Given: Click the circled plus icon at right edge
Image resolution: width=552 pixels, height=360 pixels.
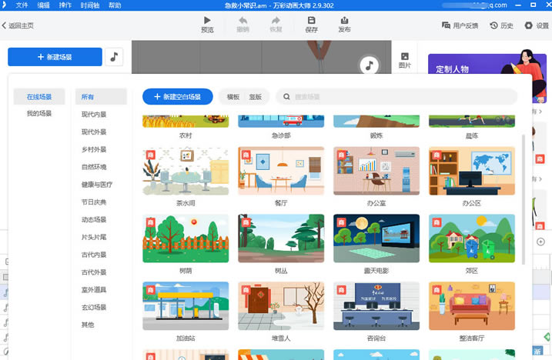Looking at the screenshot, I should [540, 242].
